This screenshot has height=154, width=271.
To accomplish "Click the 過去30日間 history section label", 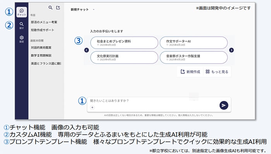I will pos(37,41).
